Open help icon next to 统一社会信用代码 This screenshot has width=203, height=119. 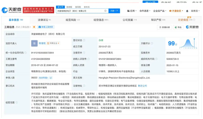click(x=25, y=53)
